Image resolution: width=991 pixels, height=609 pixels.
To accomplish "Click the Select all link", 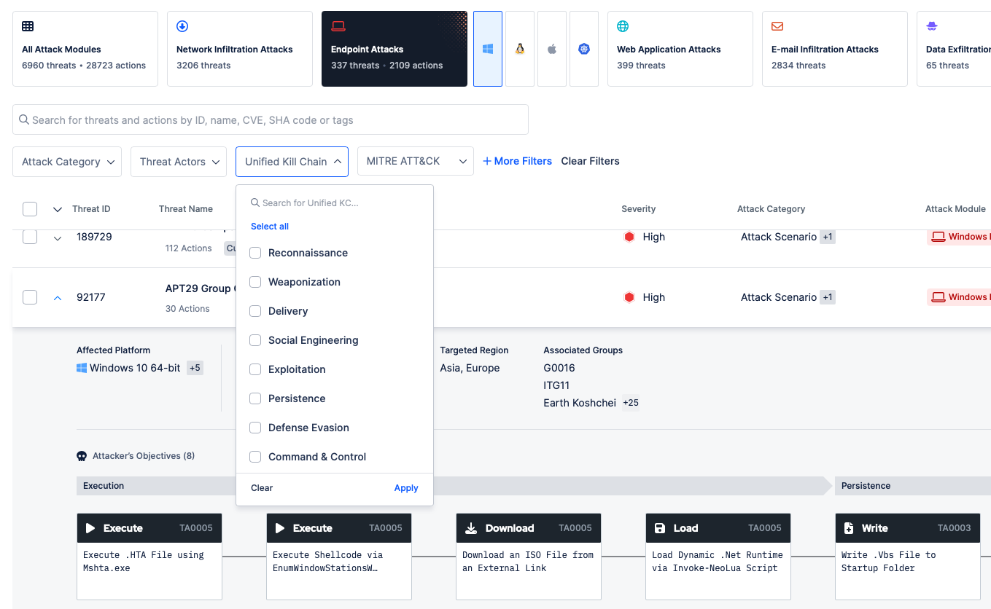I will (270, 227).
